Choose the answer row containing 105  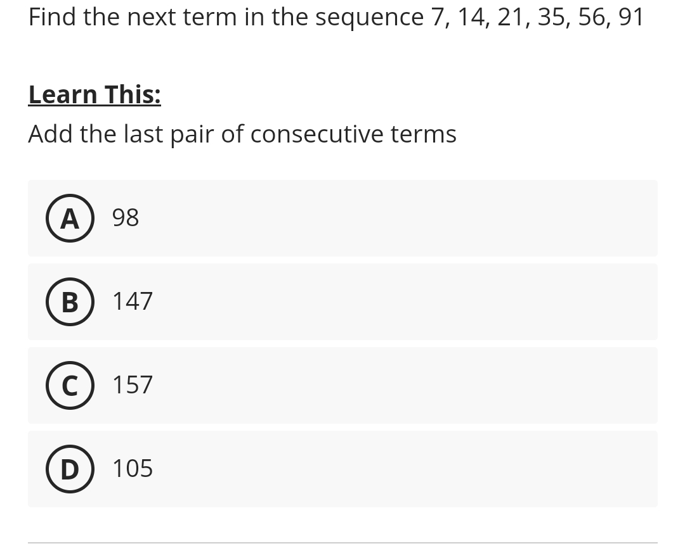click(x=342, y=469)
